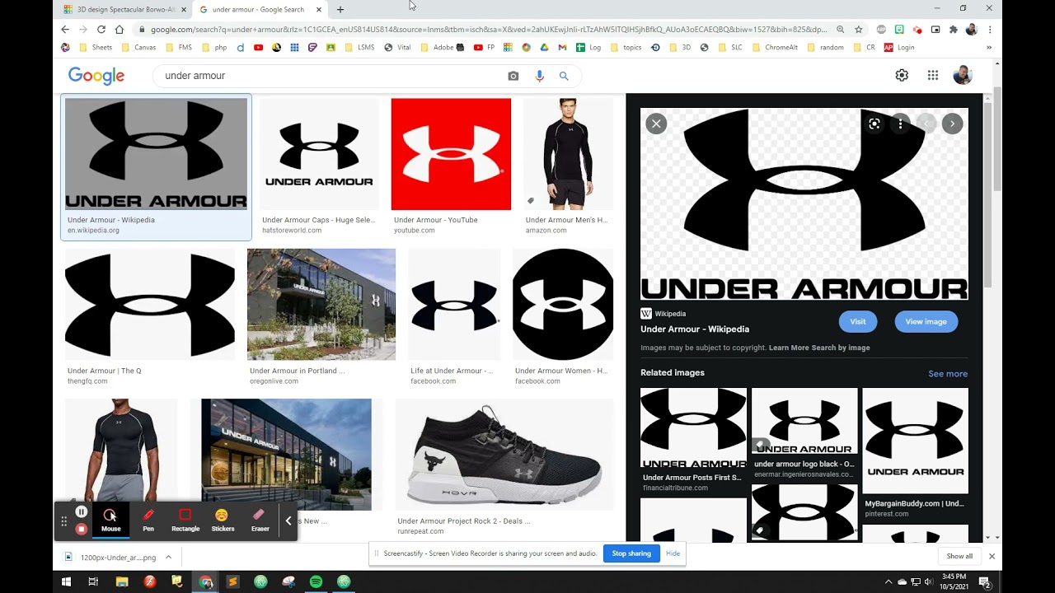The width and height of the screenshot is (1055, 593).
Task: Open a new browser tab
Action: click(340, 9)
